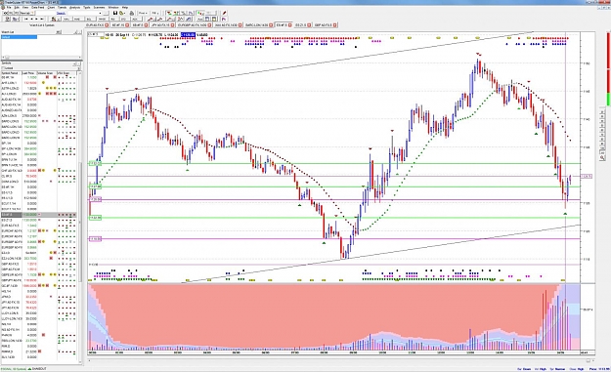Image resolution: width=611 pixels, height=372 pixels.
Task: Open the Help menu
Action: point(125,8)
